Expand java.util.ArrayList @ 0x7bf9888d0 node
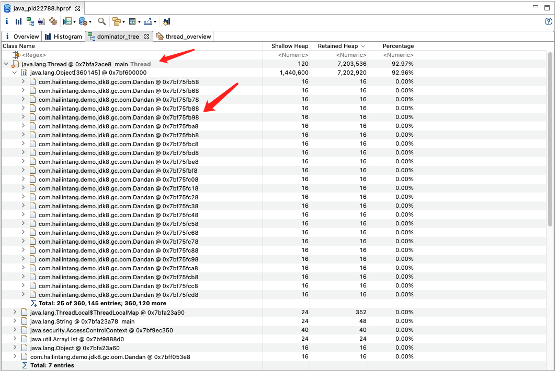This screenshot has width=557, height=371. 15,339
